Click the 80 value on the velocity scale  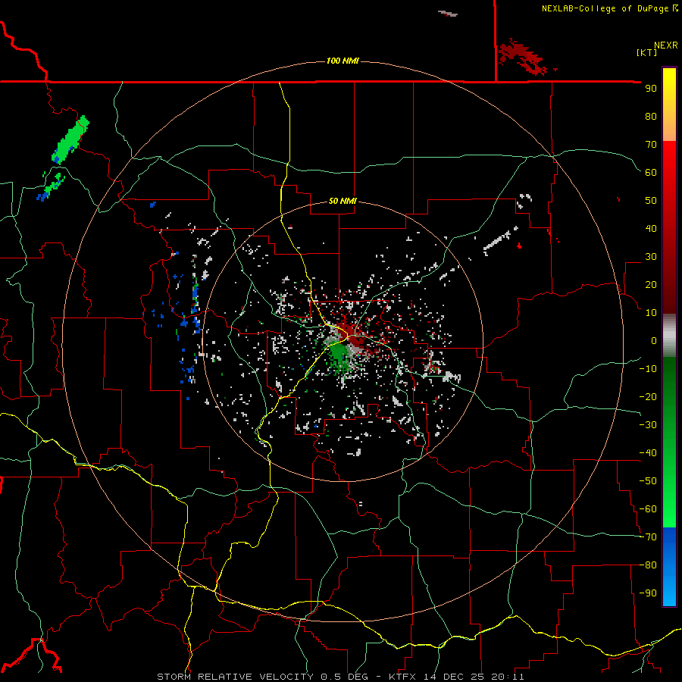tap(651, 117)
